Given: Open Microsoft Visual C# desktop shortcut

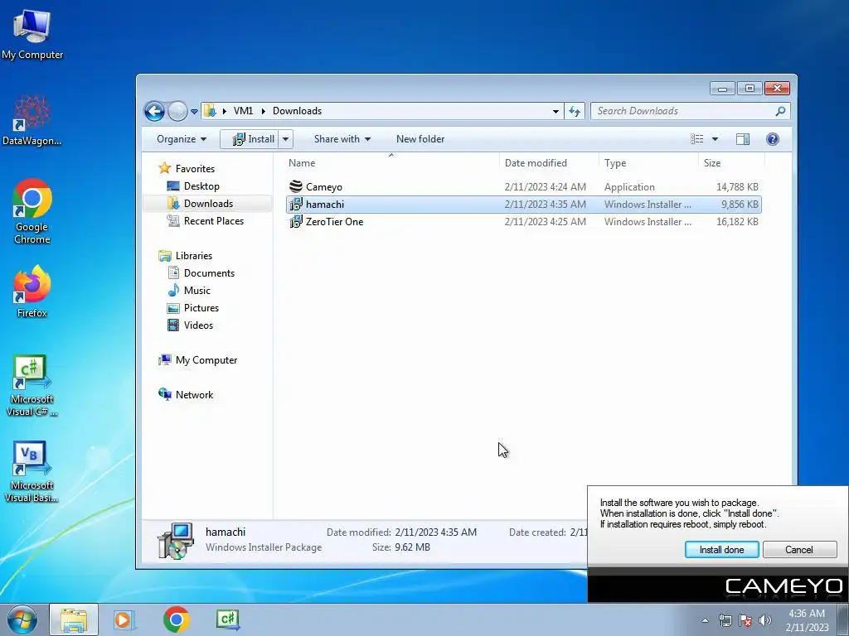Looking at the screenshot, I should pos(32,385).
